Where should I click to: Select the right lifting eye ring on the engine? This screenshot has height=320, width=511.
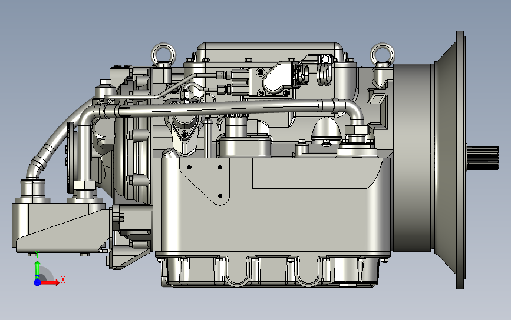click(x=383, y=54)
